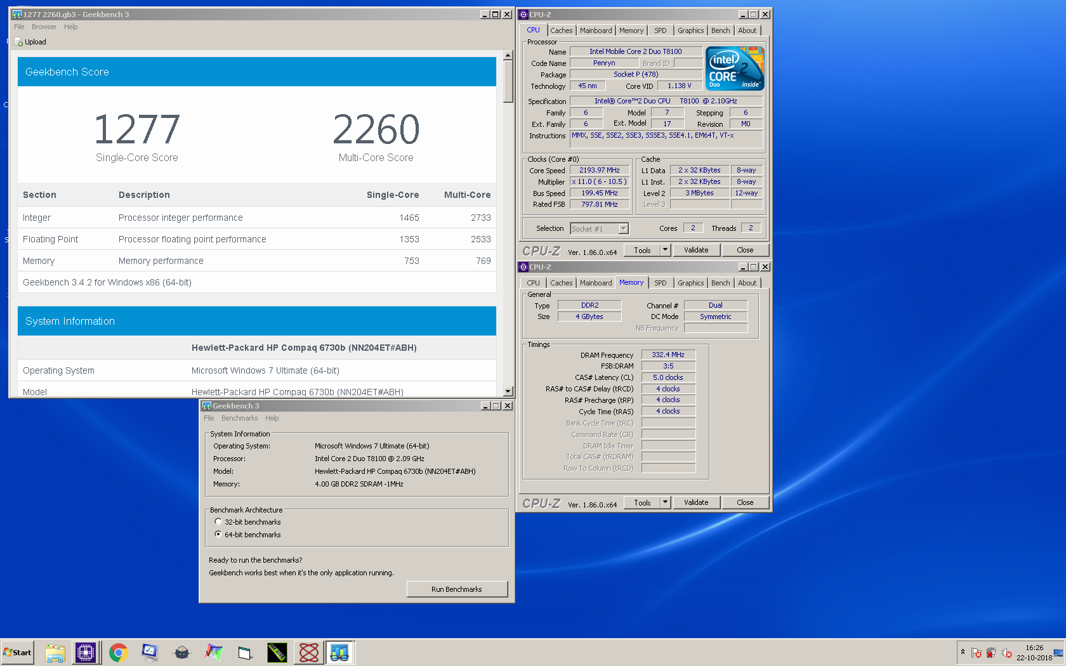Expand Tools dropdown arrow in lower CPU-Z
Screen dimensions: 1066x666
(666, 502)
